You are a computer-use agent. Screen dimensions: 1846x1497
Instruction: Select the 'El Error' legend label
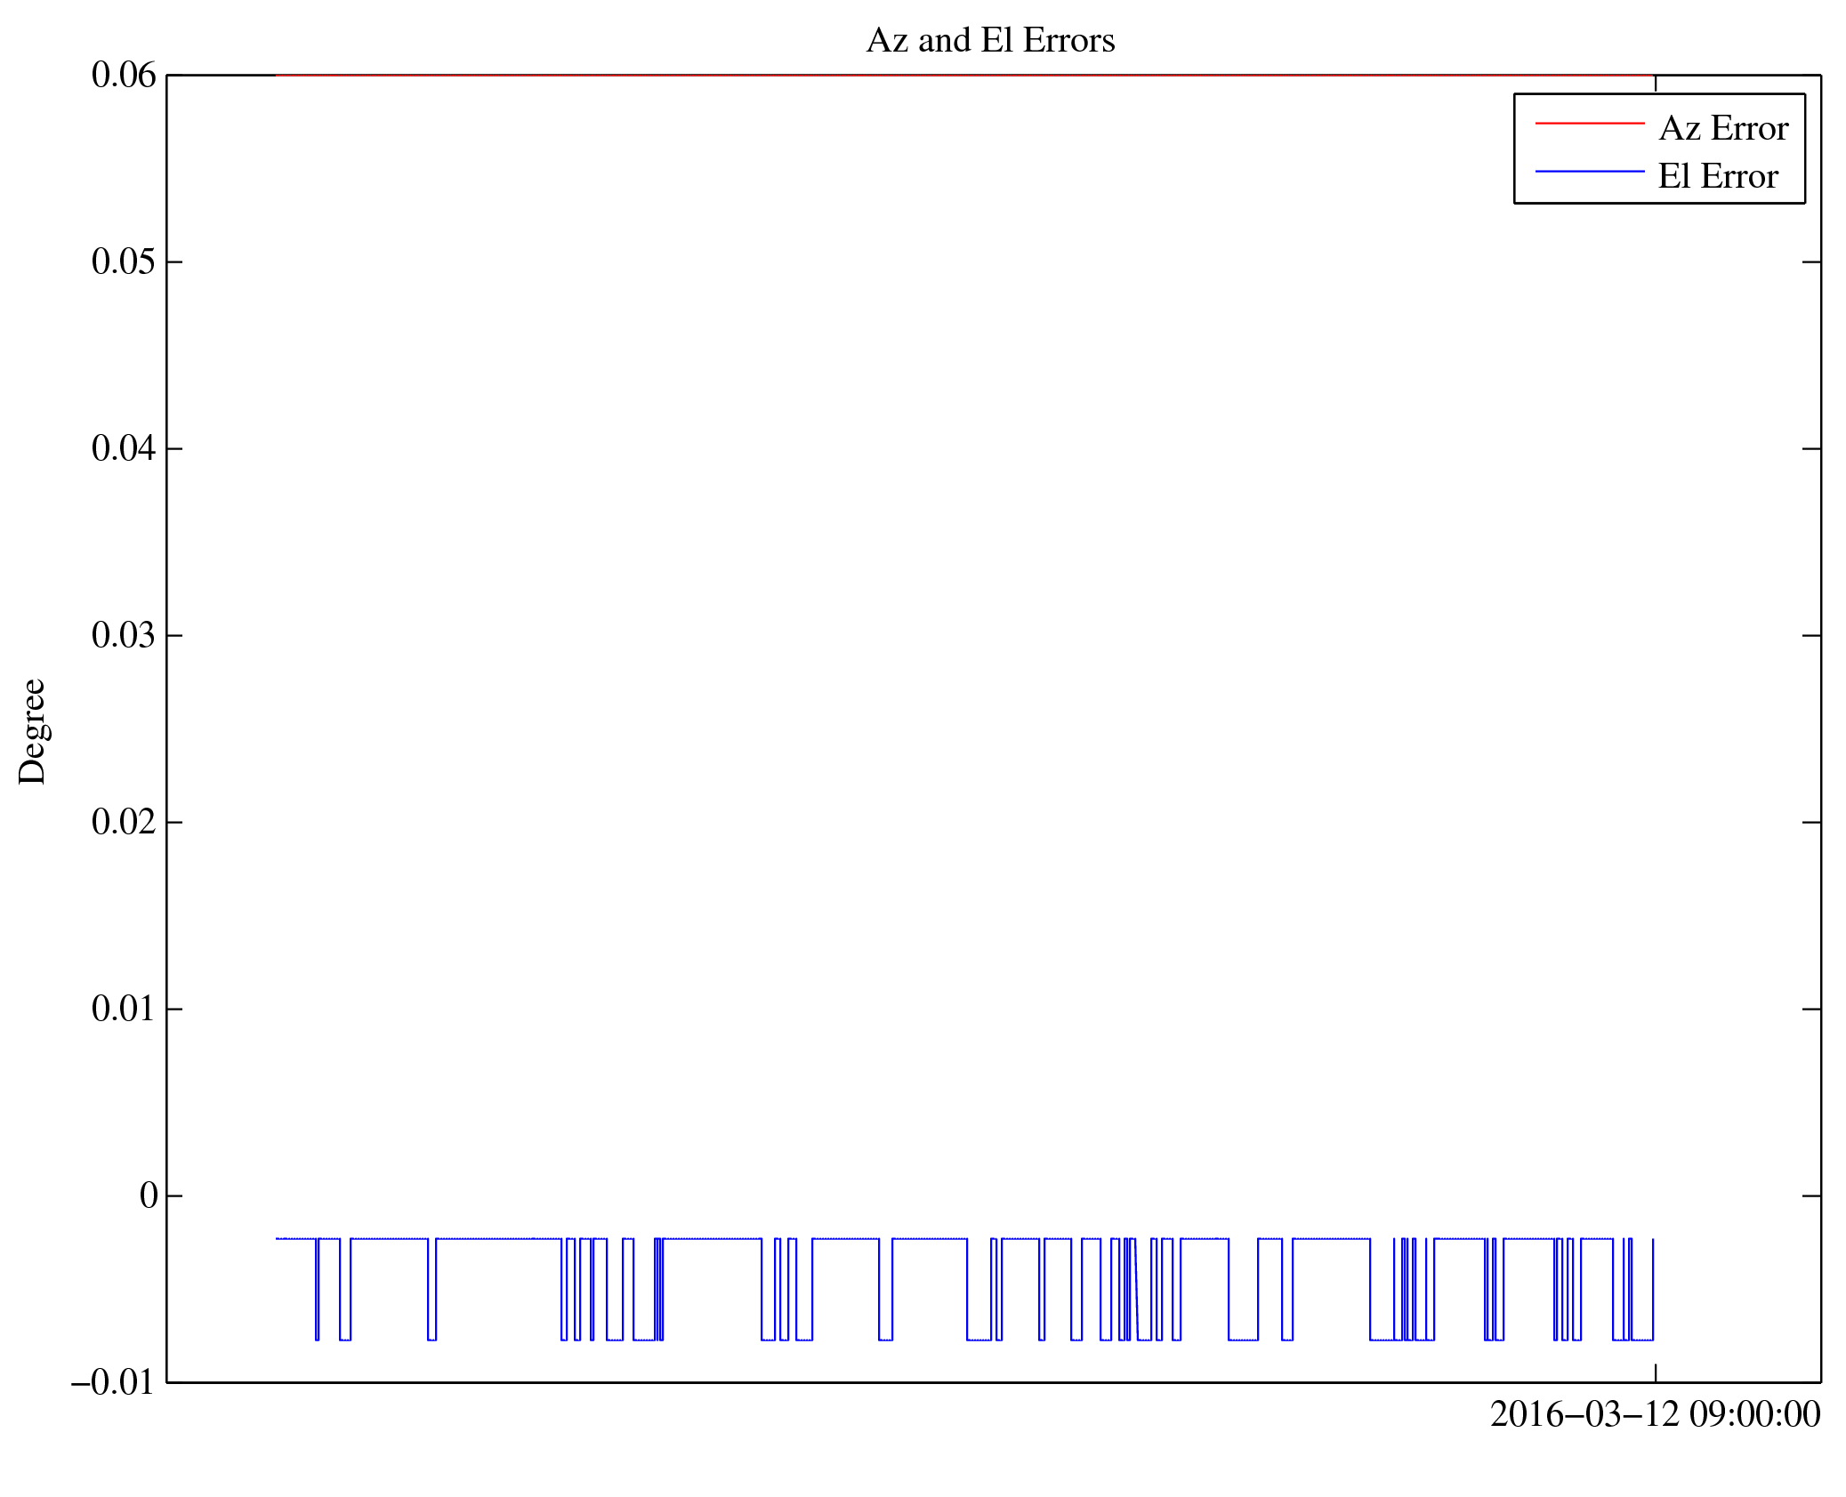[1717, 176]
